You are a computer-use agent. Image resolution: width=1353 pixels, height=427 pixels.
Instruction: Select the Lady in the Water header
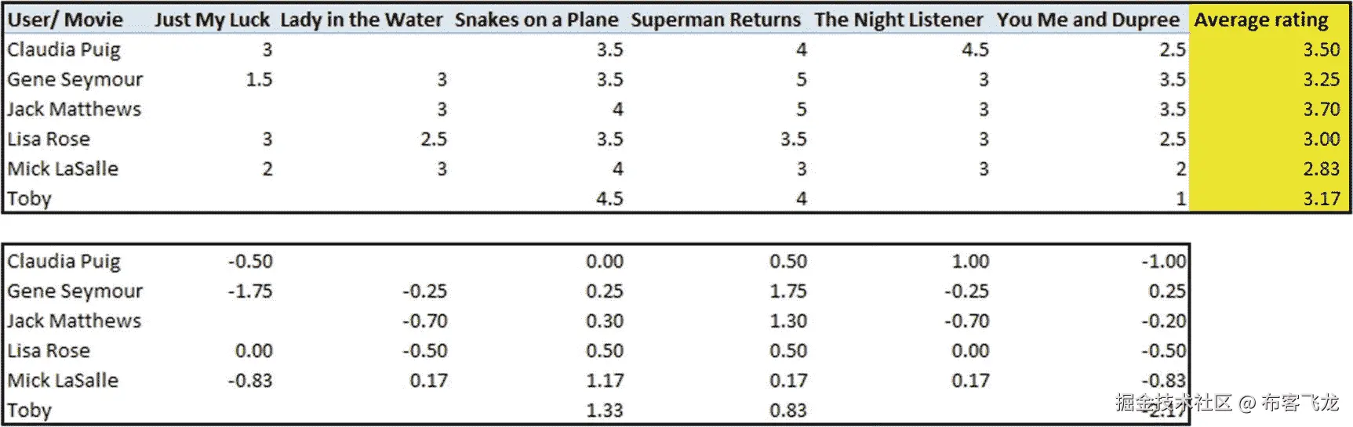362,20
